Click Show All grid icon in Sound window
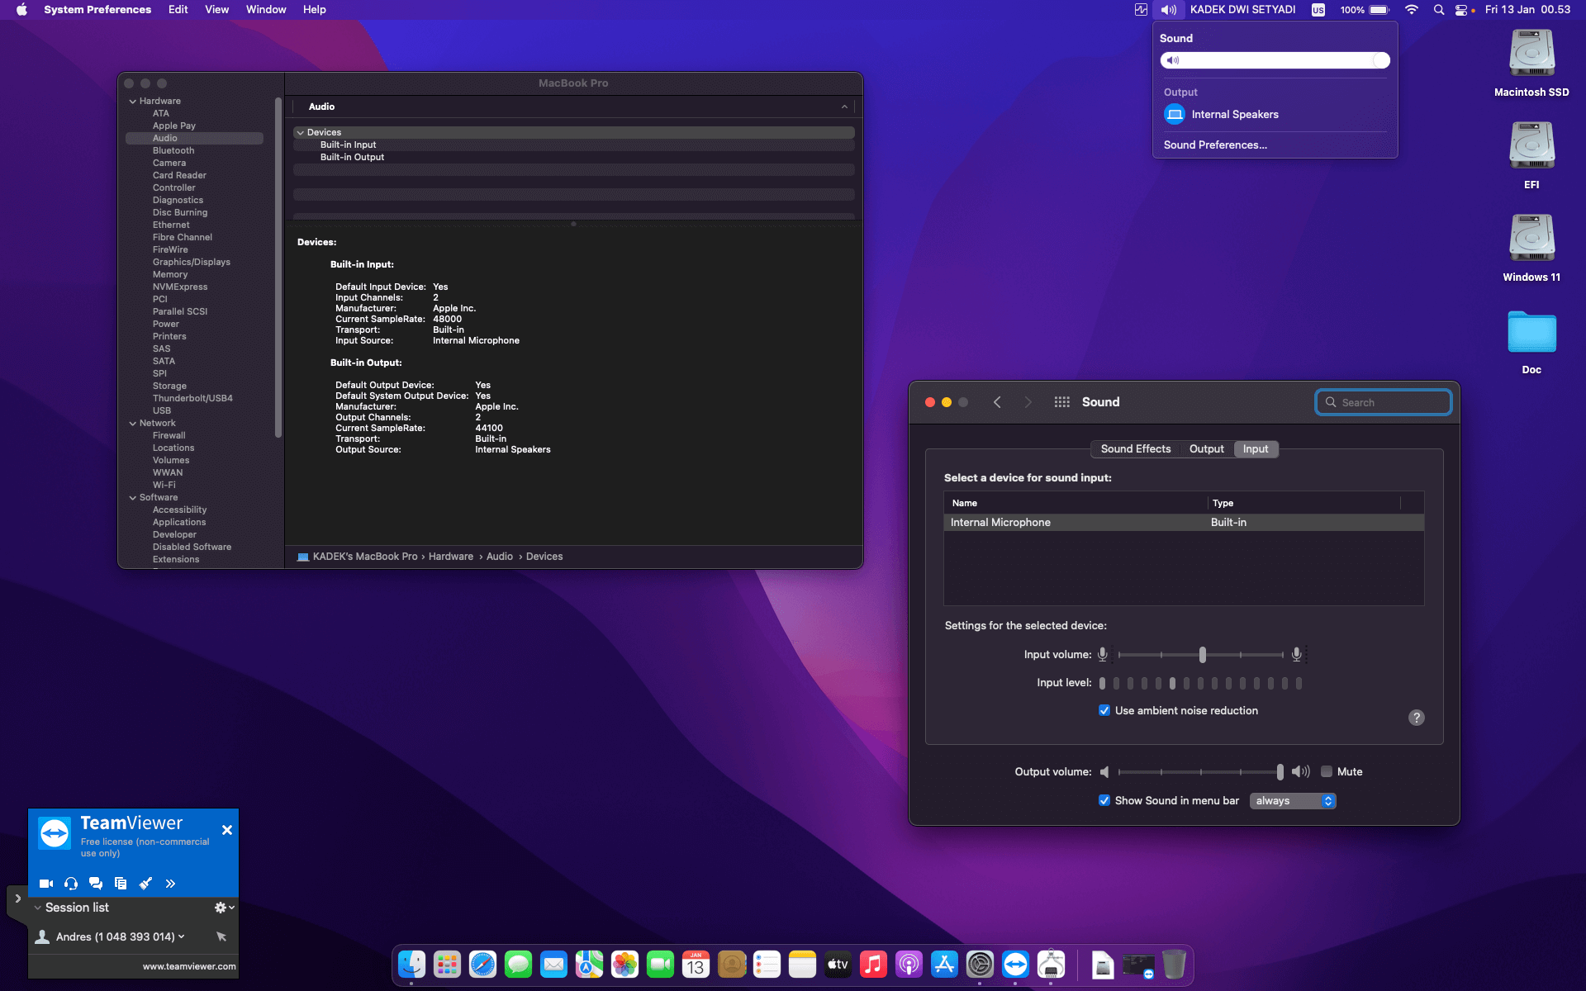 [1061, 402]
